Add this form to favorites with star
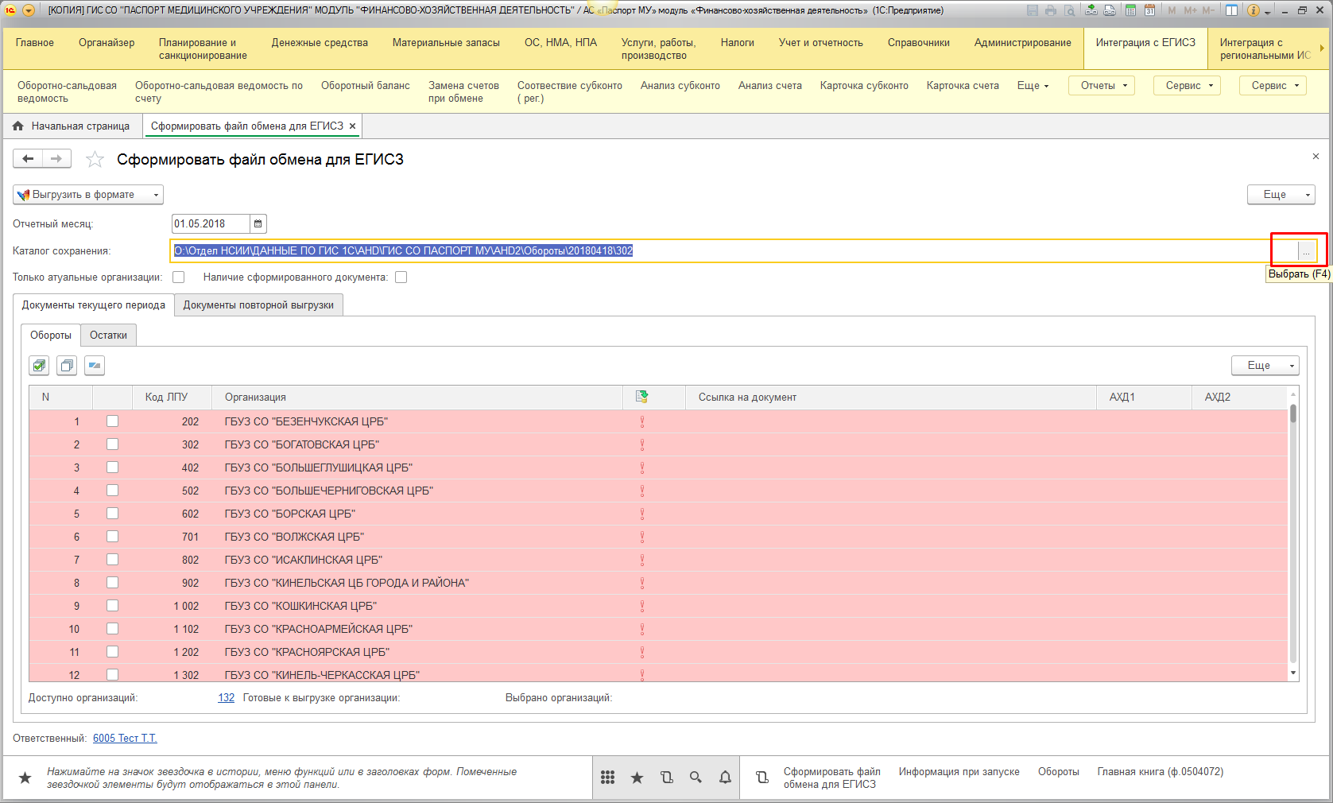1333x803 pixels. [x=95, y=160]
